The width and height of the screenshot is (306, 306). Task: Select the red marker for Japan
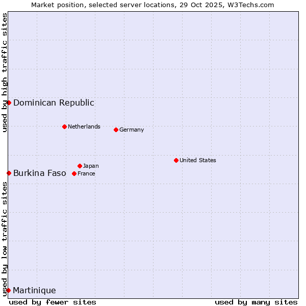[x=80, y=166]
